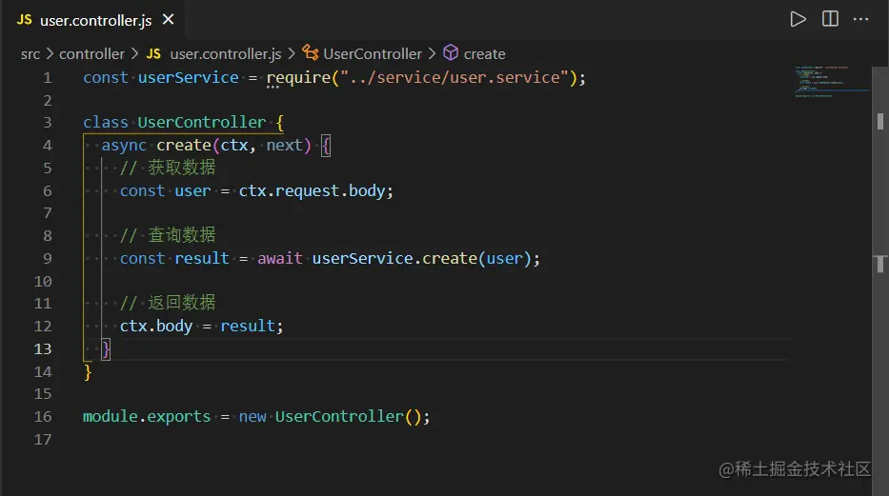Open the create method breadcrumb

484,54
